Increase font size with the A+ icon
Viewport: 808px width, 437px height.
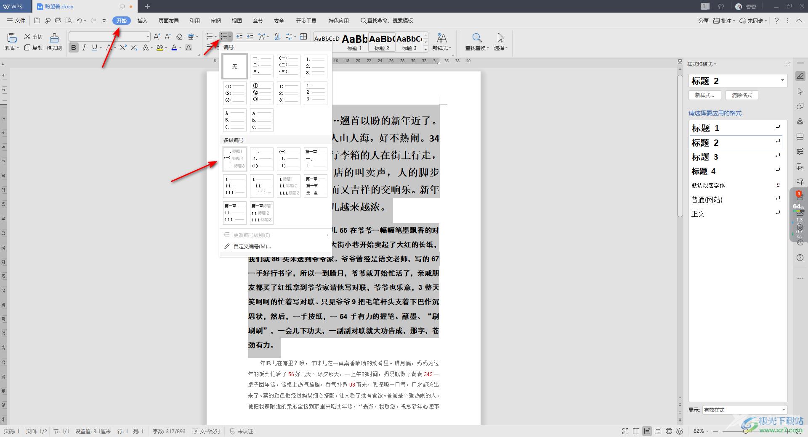coord(157,37)
